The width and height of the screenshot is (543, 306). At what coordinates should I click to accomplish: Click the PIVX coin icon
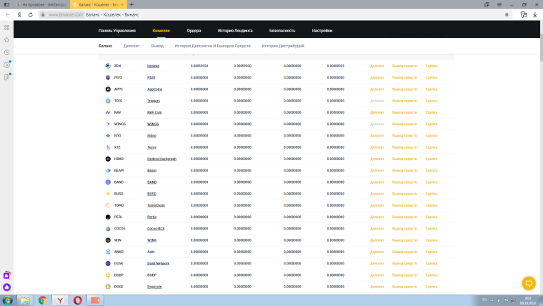(x=108, y=78)
